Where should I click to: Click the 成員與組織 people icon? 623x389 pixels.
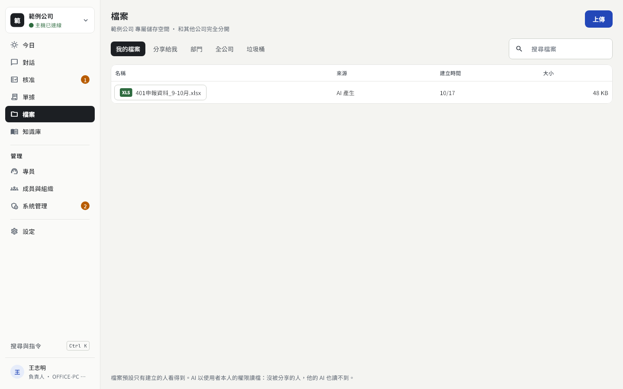[14, 188]
